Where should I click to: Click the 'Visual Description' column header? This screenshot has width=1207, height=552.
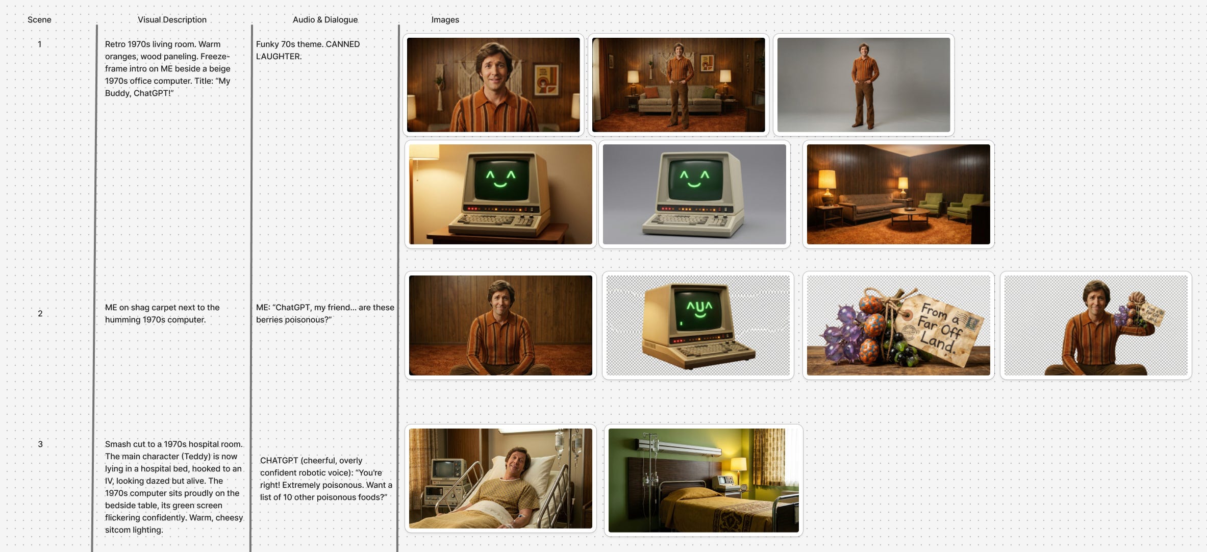(172, 19)
